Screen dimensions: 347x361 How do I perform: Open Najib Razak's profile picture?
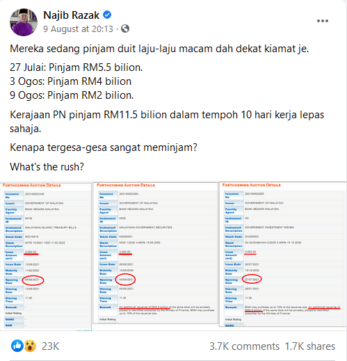[24, 22]
